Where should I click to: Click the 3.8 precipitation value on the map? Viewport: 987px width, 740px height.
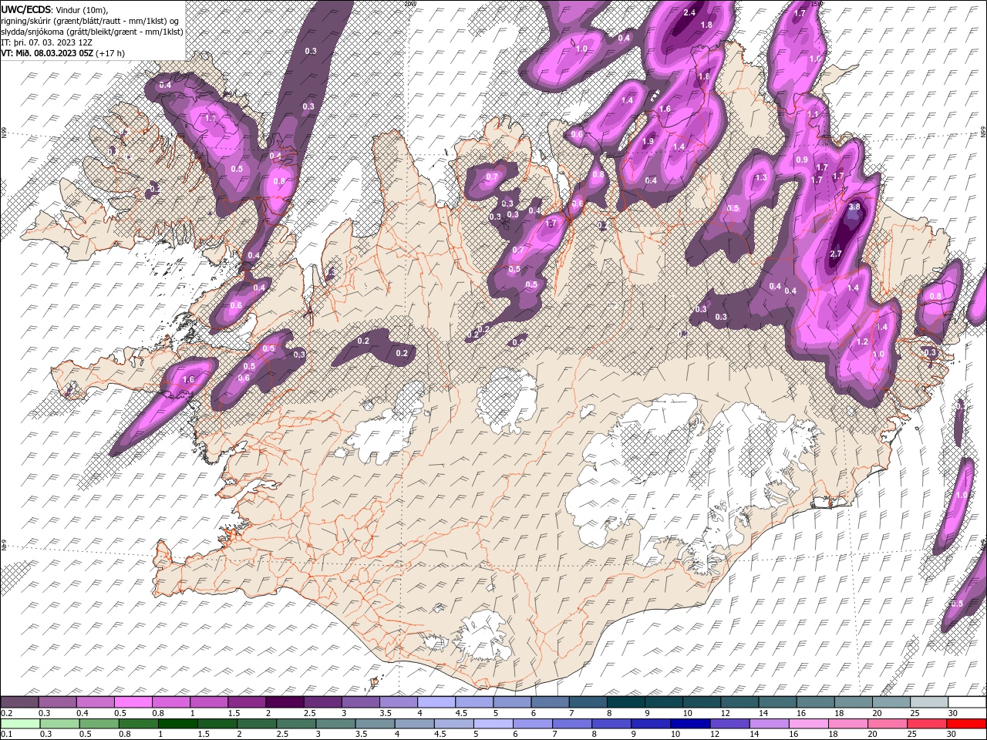click(x=854, y=207)
